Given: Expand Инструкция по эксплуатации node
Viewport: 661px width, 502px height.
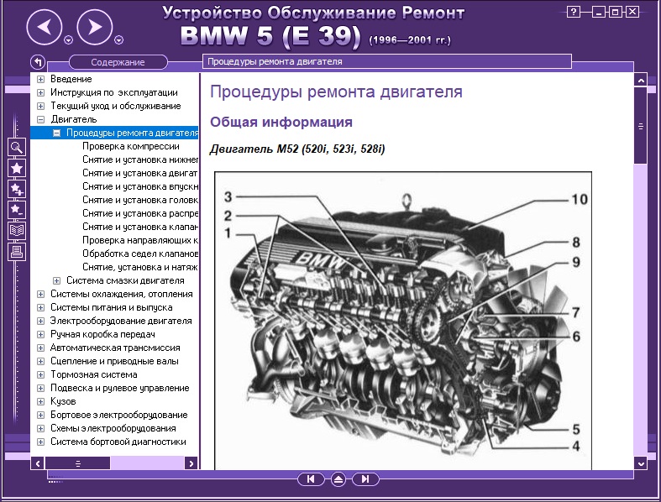Looking at the screenshot, I should pos(40,92).
